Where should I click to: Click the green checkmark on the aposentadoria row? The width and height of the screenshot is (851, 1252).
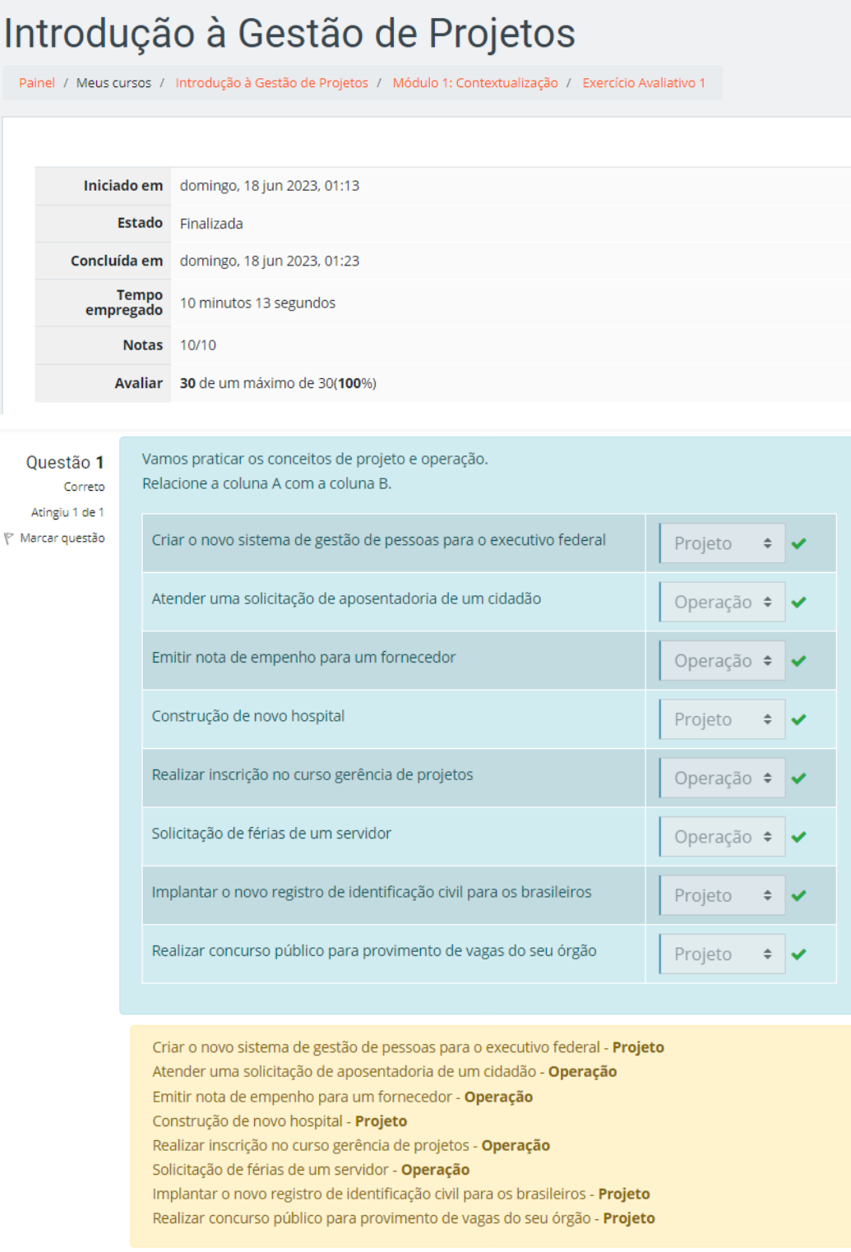(x=798, y=603)
